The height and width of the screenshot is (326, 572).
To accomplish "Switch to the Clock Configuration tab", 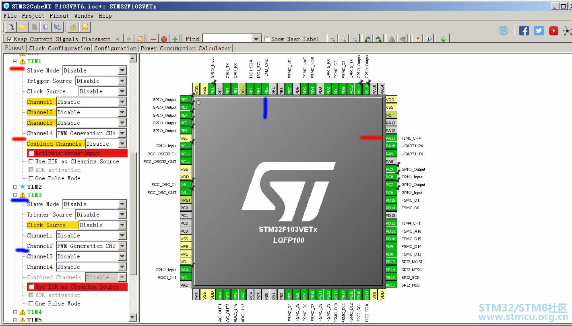I will pos(60,48).
